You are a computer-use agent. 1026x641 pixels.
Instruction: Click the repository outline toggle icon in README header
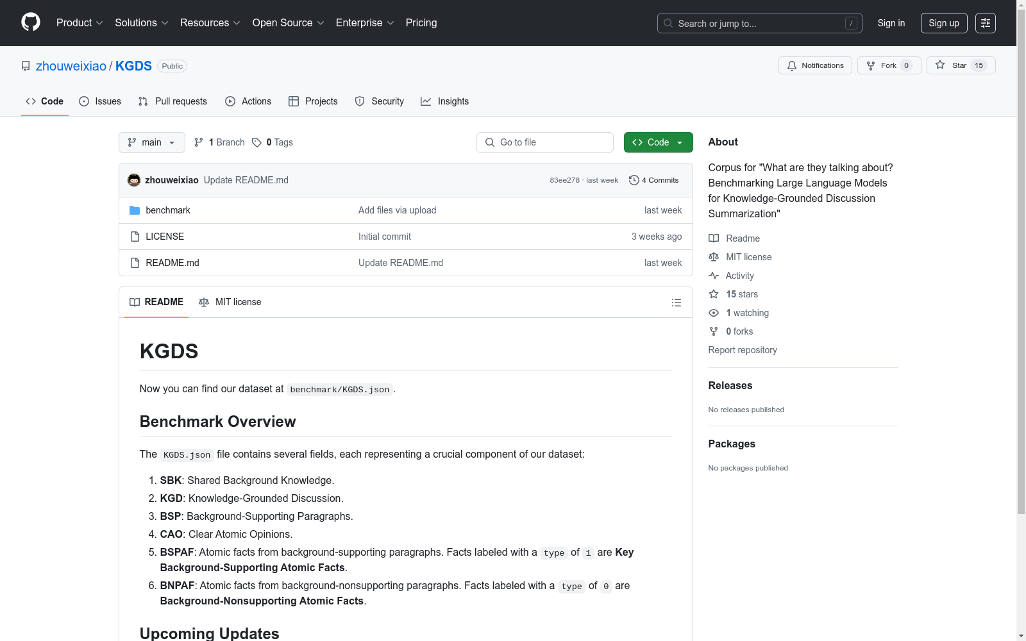tap(676, 303)
